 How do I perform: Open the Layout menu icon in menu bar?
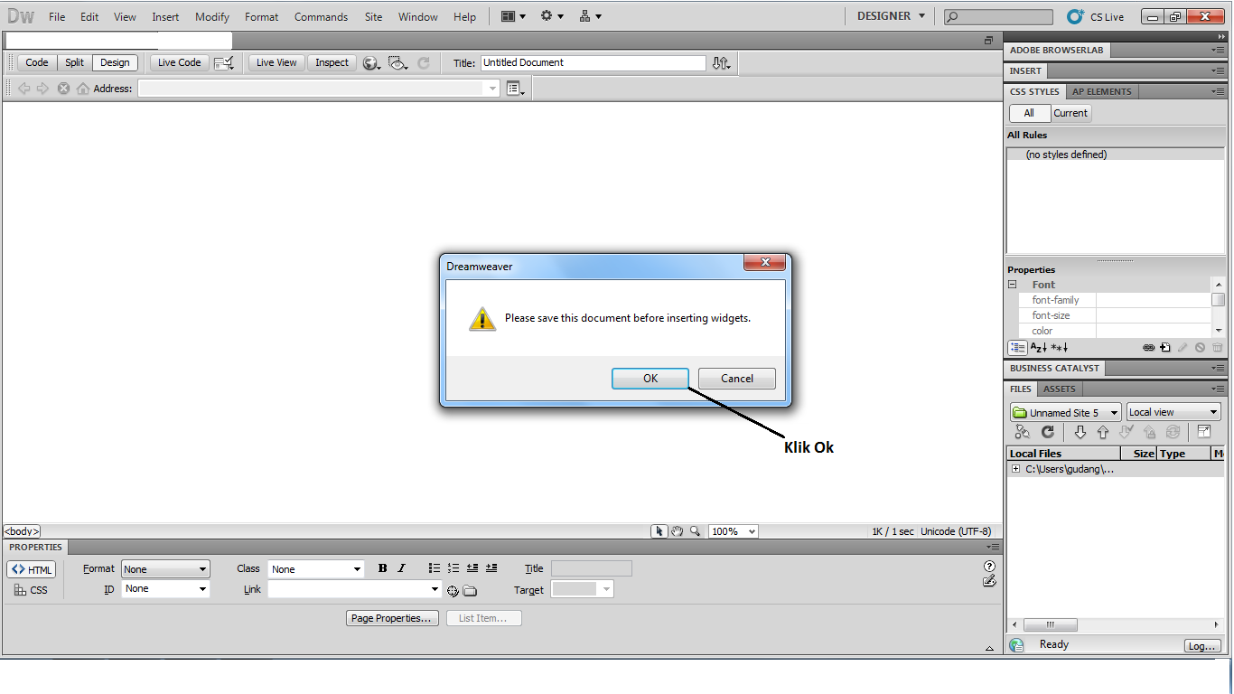pyautogui.click(x=513, y=16)
